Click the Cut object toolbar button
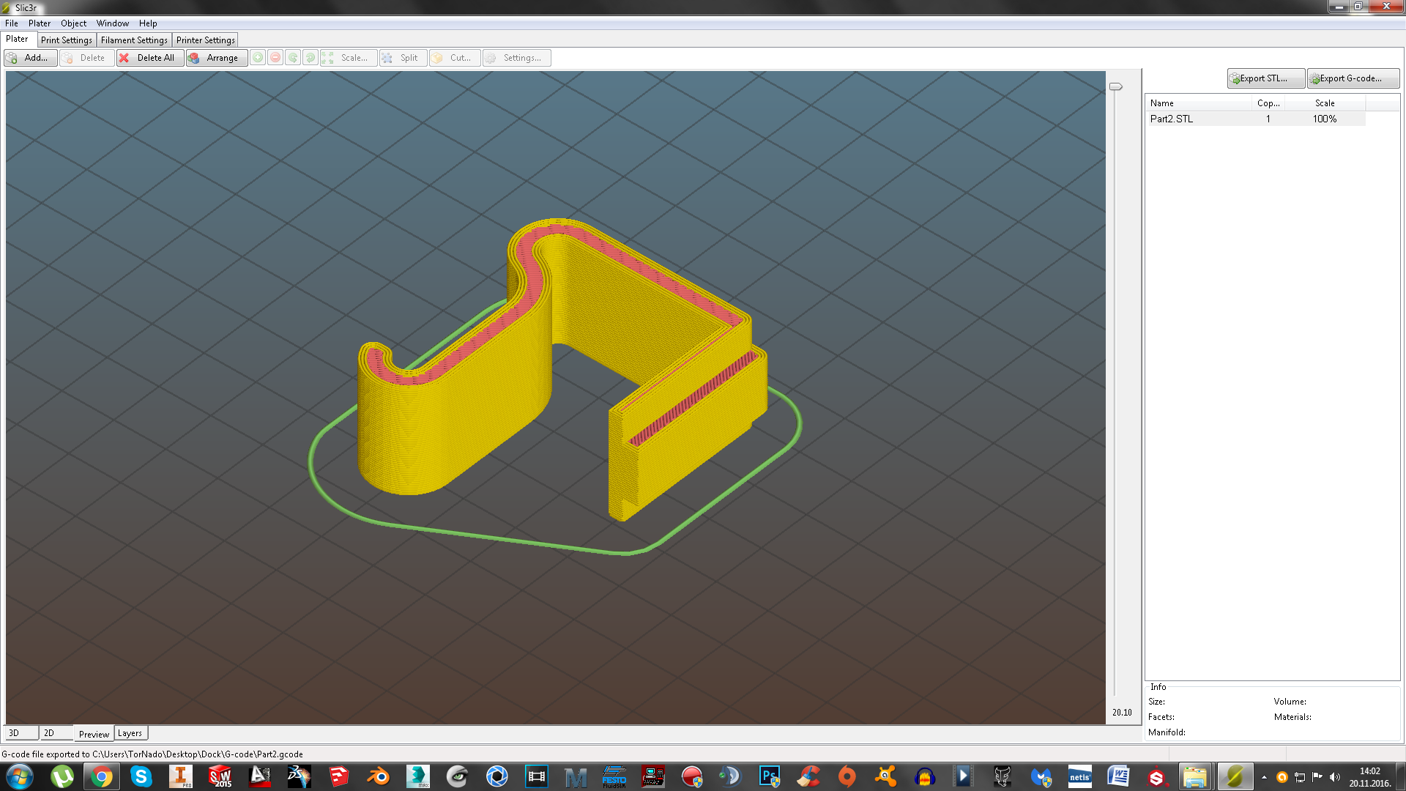The width and height of the screenshot is (1406, 791). click(454, 58)
